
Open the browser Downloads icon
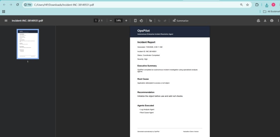(266, 5)
